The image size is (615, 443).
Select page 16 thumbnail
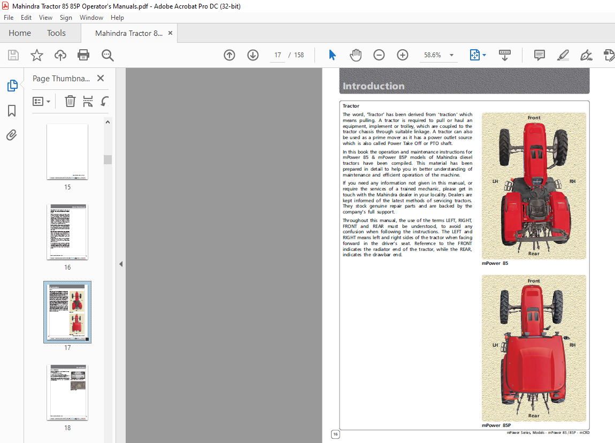(67, 232)
